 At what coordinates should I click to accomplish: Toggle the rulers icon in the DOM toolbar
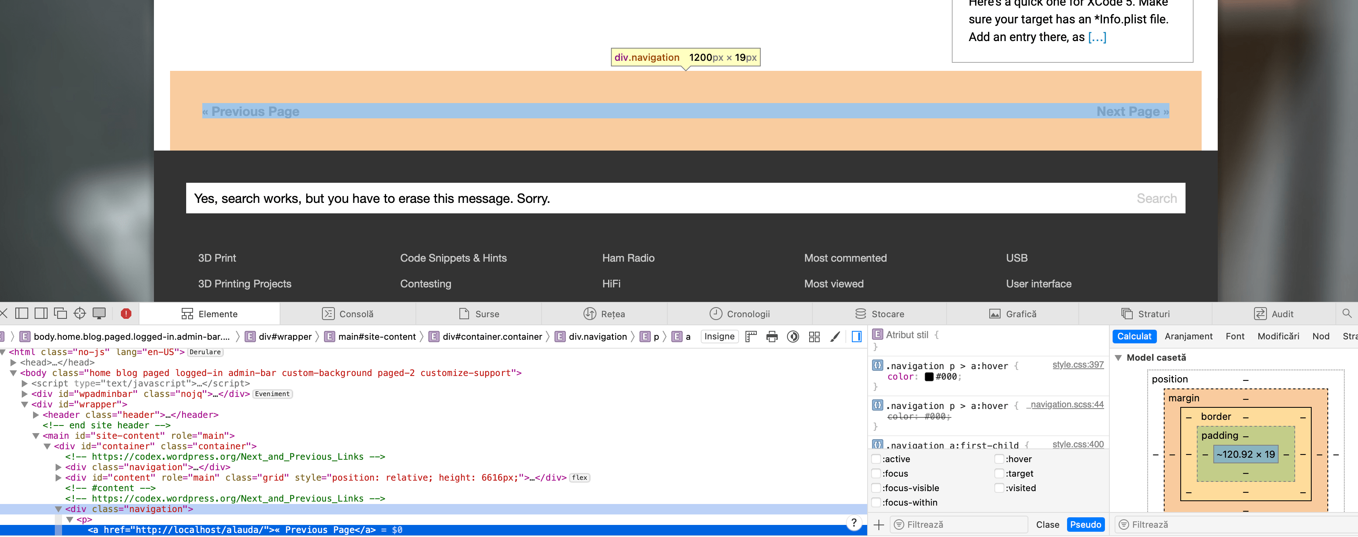tap(751, 337)
